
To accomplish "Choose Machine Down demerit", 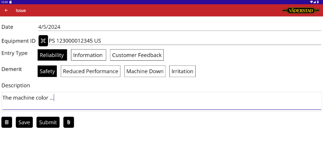I will (145, 71).
